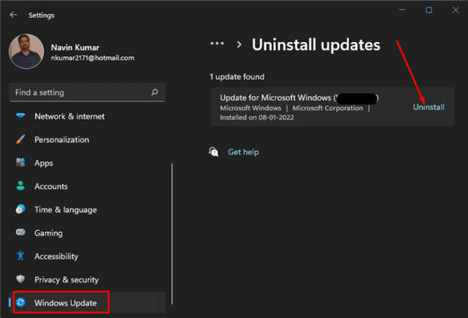The height and width of the screenshot is (318, 468).
Task: Expand the breadcrumb ellipsis menu
Action: pos(217,44)
